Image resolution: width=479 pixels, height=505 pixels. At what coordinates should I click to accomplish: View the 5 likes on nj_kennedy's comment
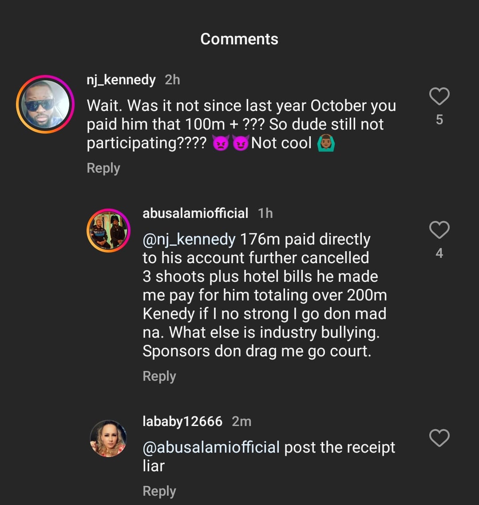tap(439, 120)
